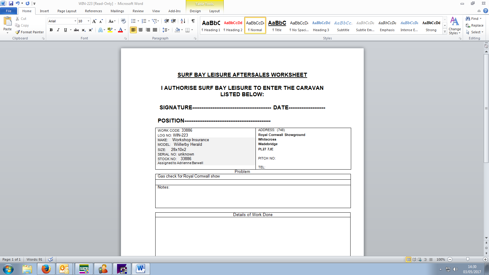Apply Title style
489x275 pixels.
point(277,25)
